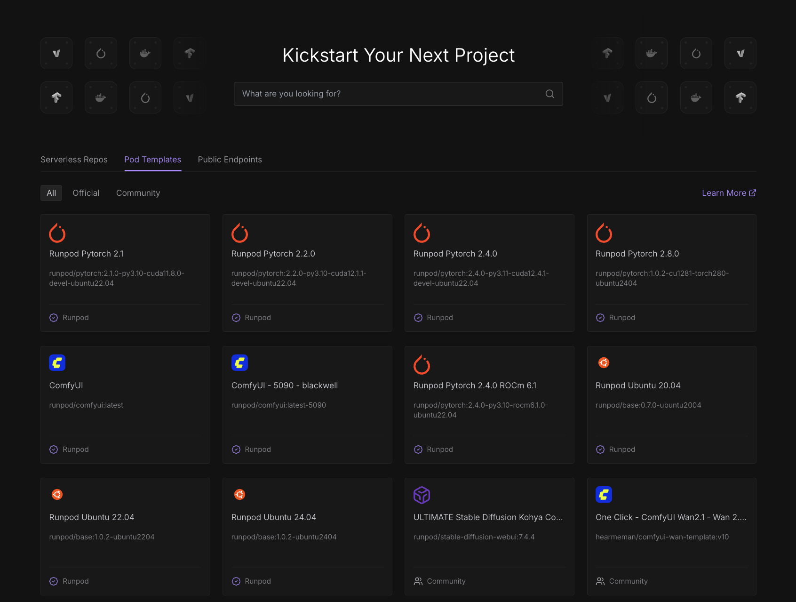Click the PyTorch icon on Pytorch 2.4.0 ROCm card
This screenshot has height=602, width=796.
[422, 365]
